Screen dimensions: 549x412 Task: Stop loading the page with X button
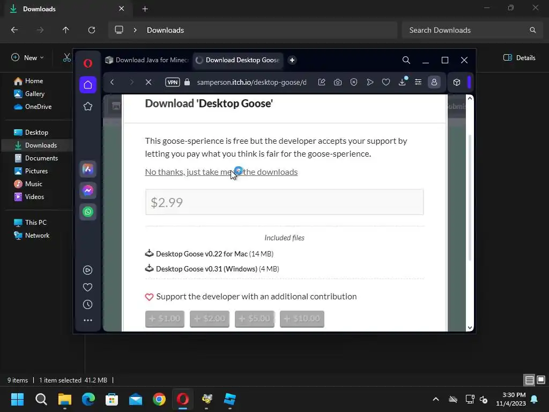pos(149,82)
